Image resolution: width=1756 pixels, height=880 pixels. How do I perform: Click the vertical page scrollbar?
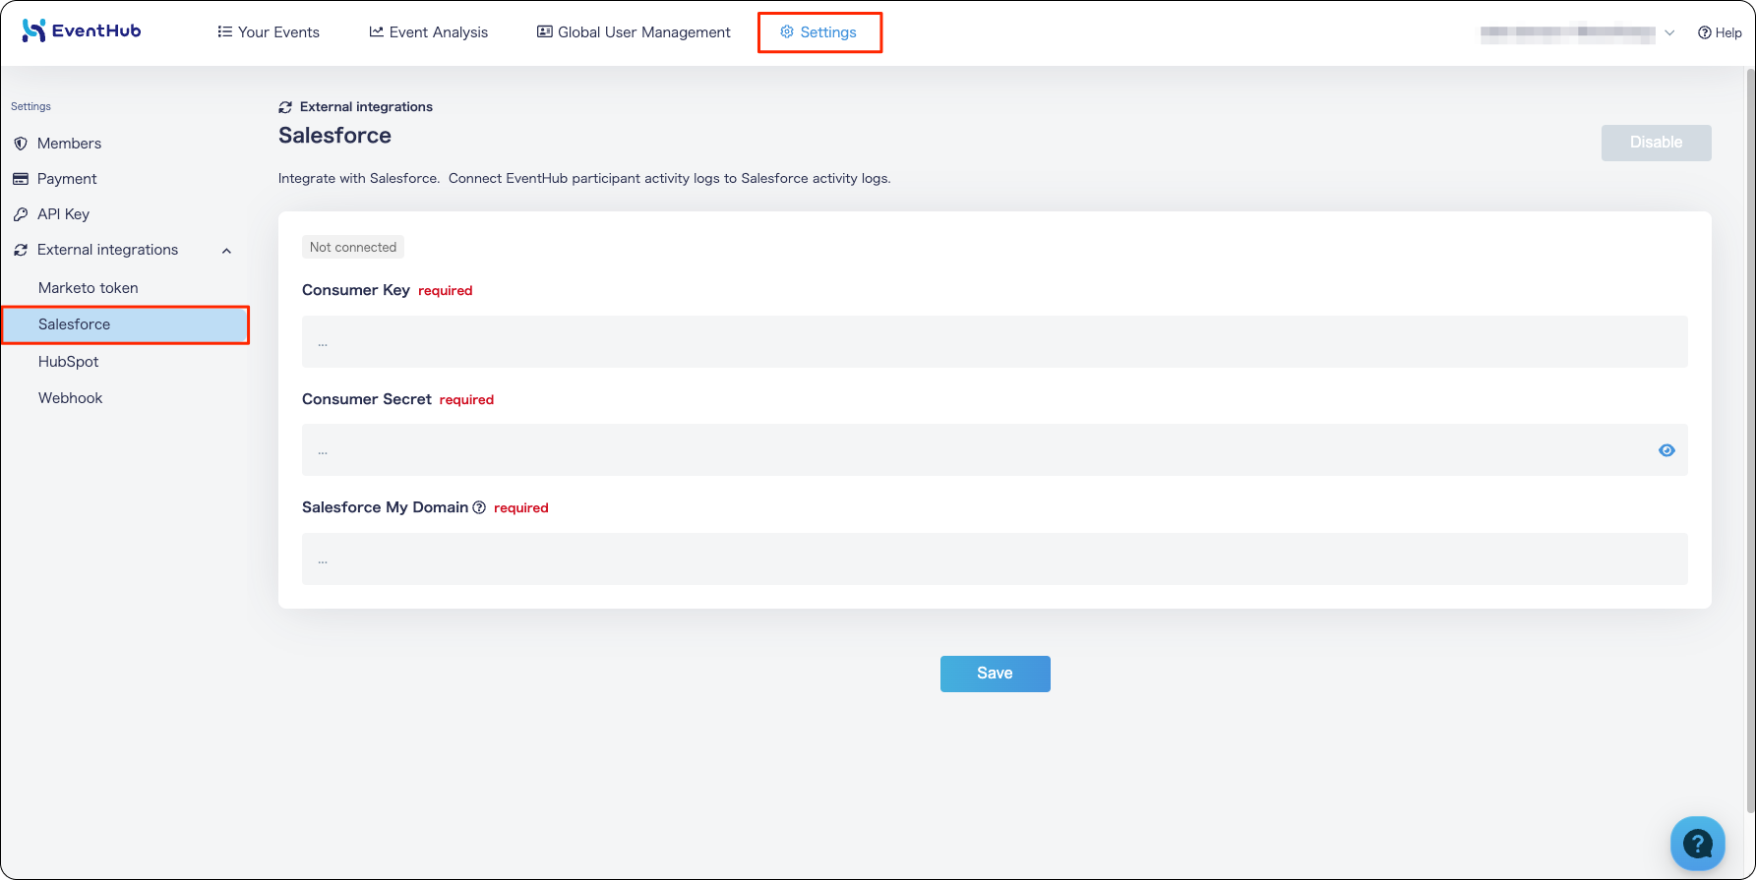pos(1749,440)
